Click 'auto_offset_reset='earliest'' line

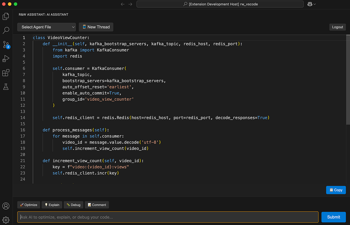point(98,87)
